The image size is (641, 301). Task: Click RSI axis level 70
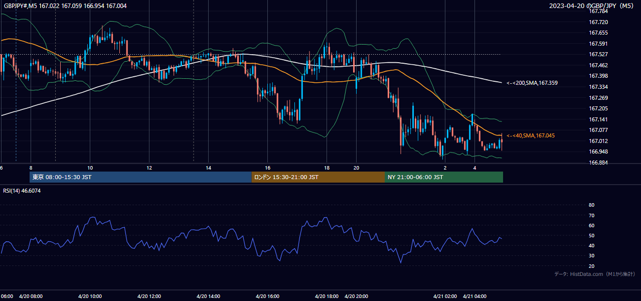tap(591, 215)
